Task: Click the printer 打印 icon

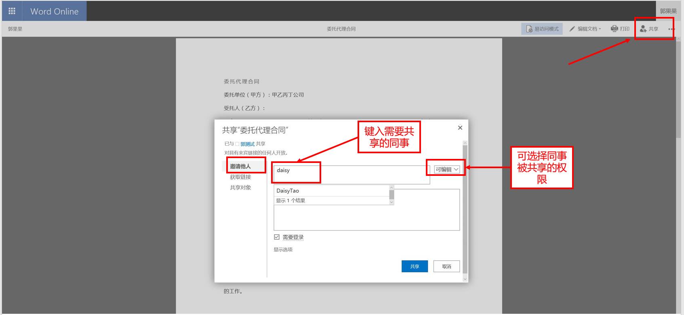Action: coord(615,29)
